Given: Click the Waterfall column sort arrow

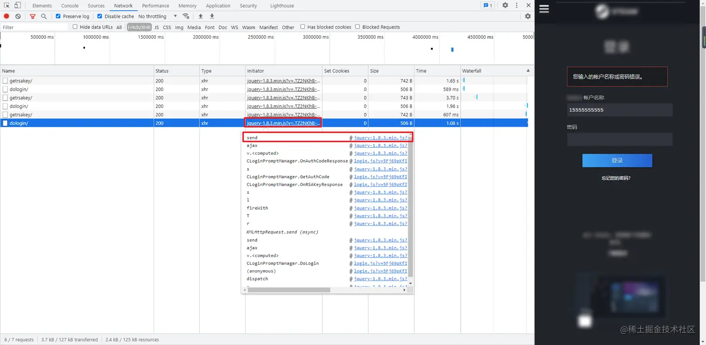Looking at the screenshot, I should (x=528, y=71).
